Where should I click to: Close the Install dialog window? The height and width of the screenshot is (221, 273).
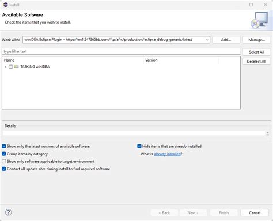click(x=266, y=5)
